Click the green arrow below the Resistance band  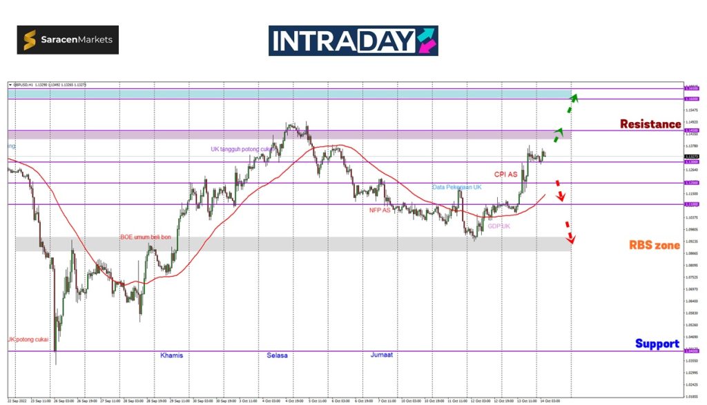pyautogui.click(x=558, y=135)
